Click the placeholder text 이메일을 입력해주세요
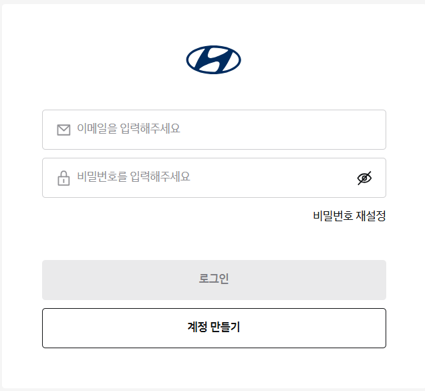 tap(128, 128)
